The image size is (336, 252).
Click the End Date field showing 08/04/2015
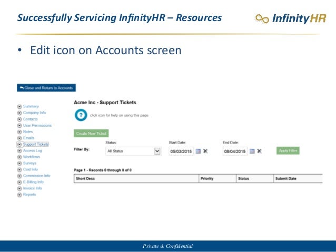click(235, 152)
